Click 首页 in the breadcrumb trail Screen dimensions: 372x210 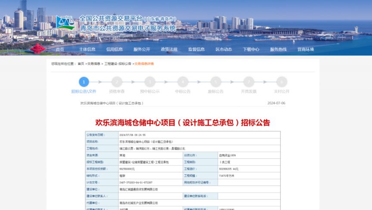81,64
